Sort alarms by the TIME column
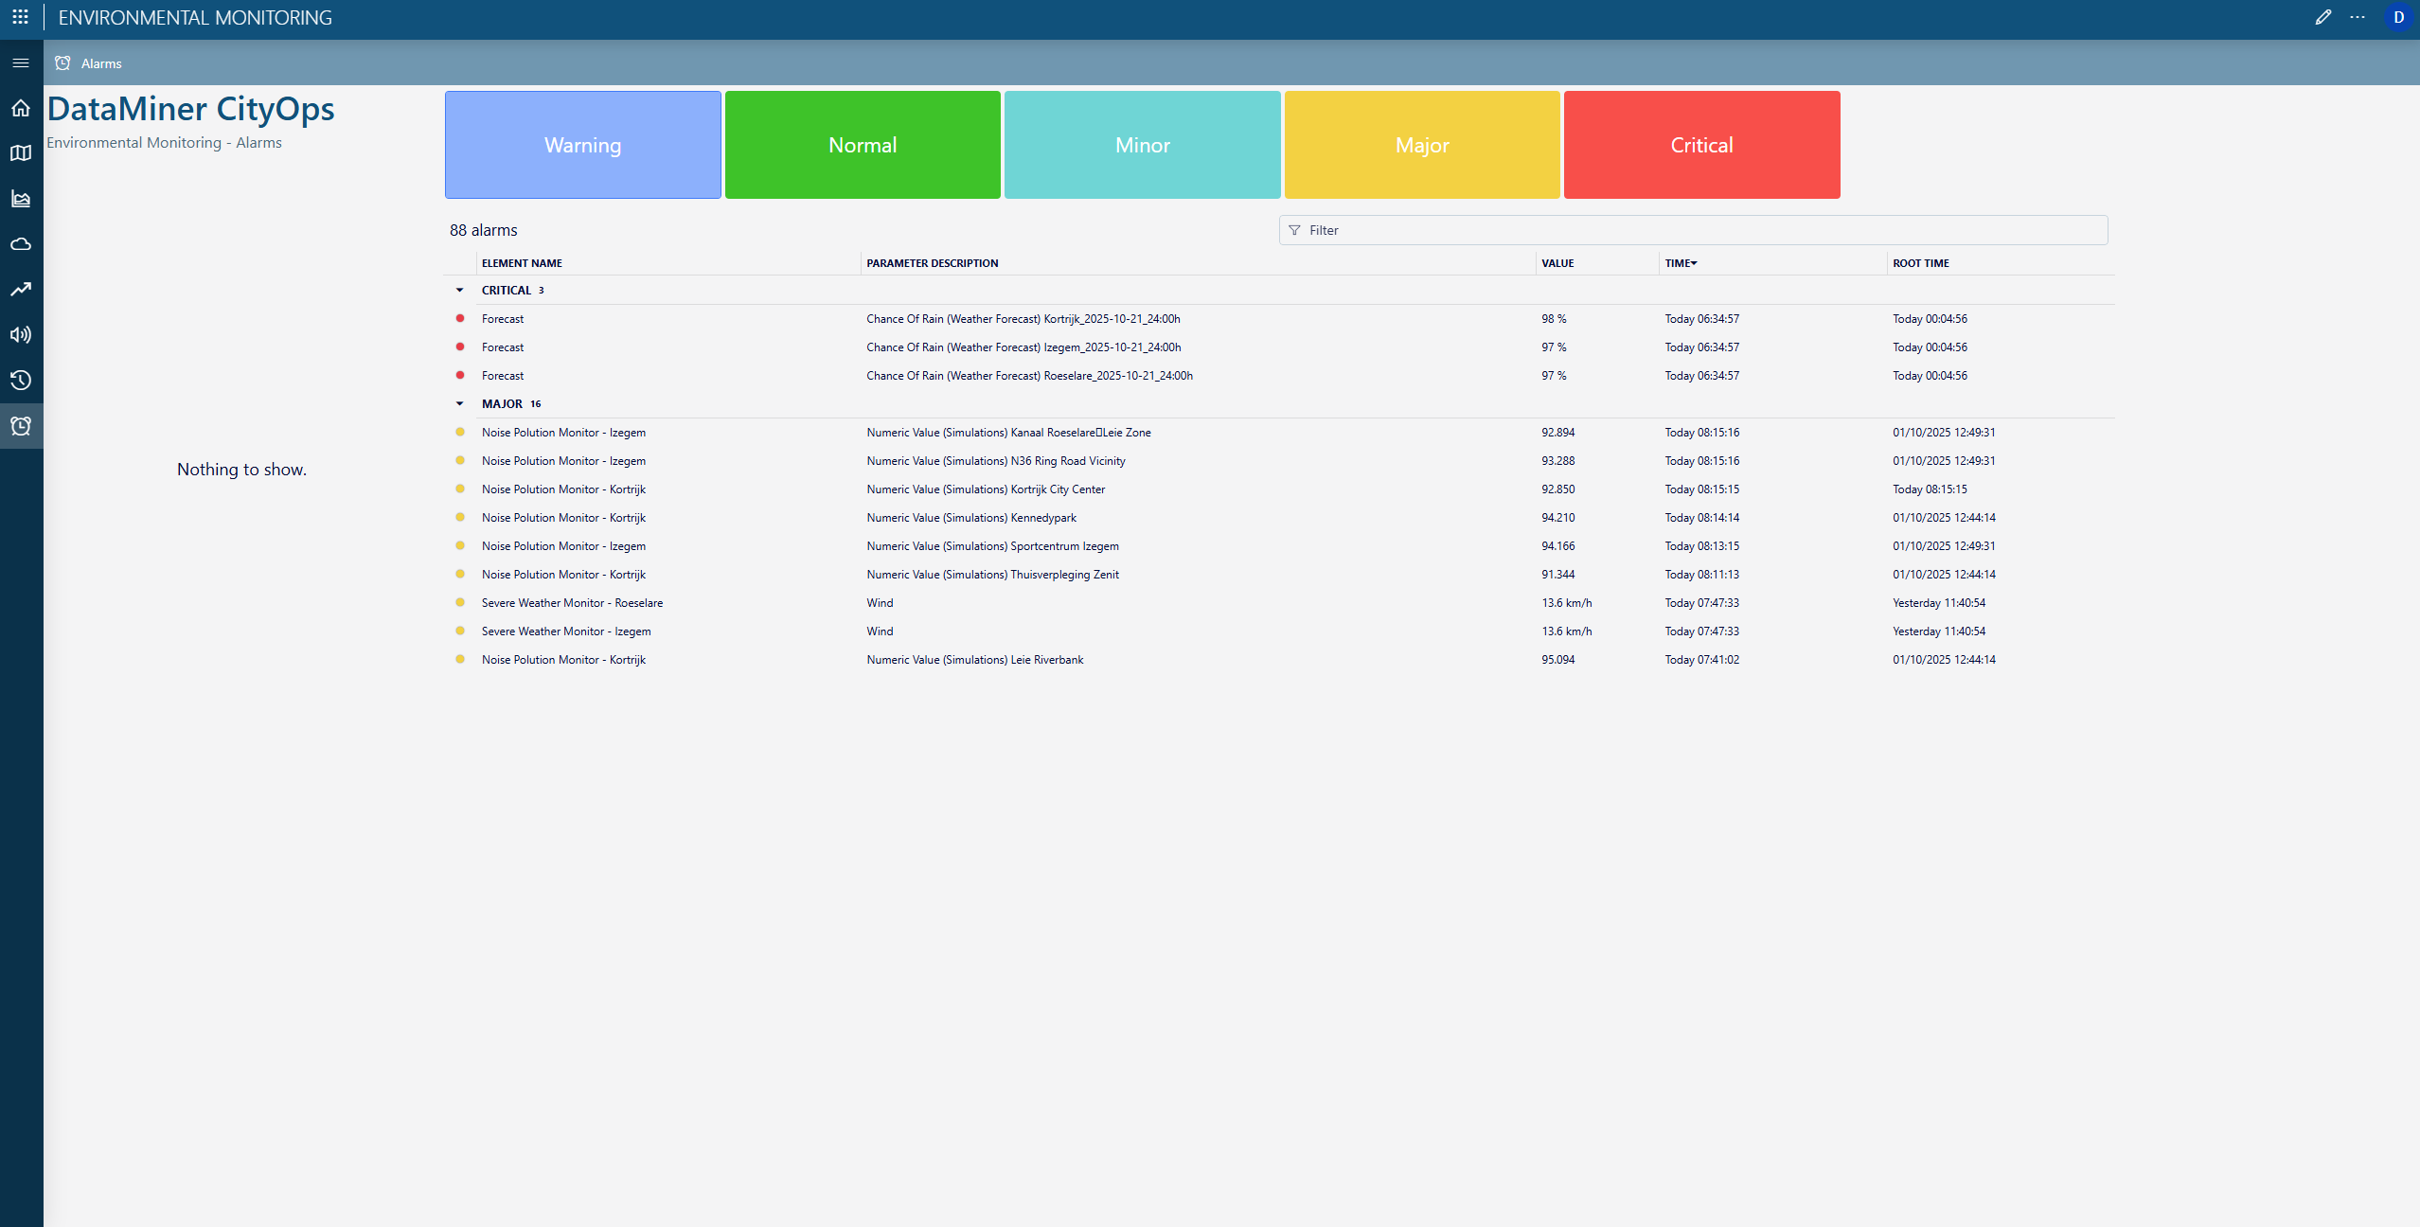 tap(1680, 263)
